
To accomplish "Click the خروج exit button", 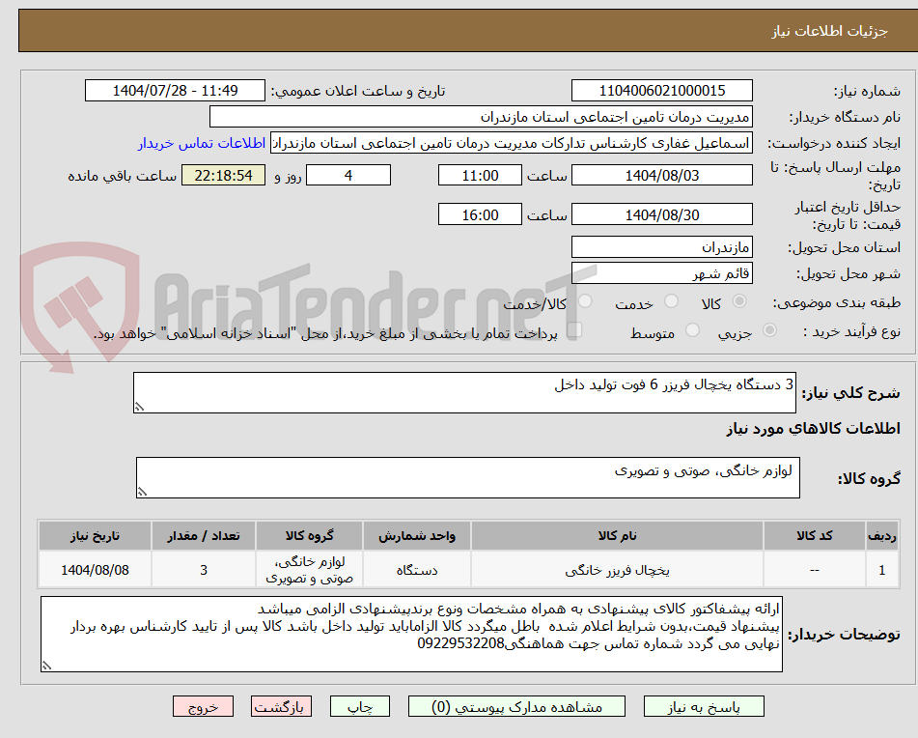I will (203, 706).
